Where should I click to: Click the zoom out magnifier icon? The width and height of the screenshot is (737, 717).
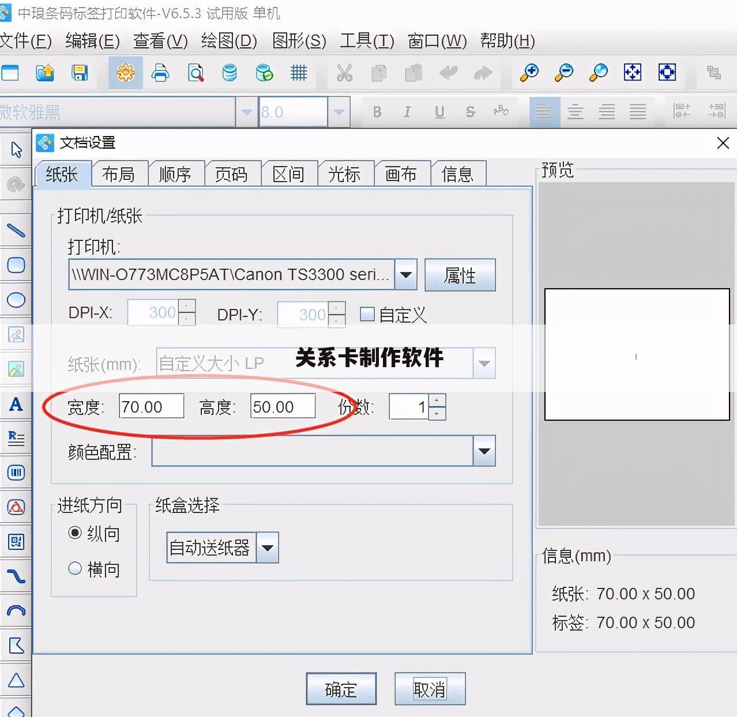tap(563, 73)
